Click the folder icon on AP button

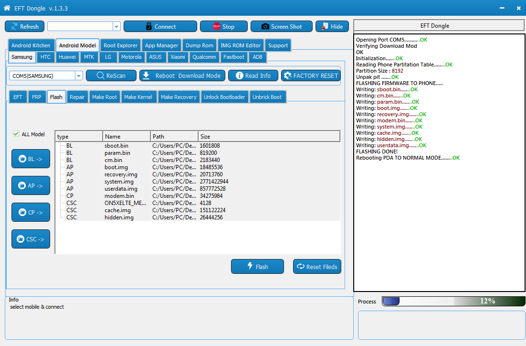point(22,185)
